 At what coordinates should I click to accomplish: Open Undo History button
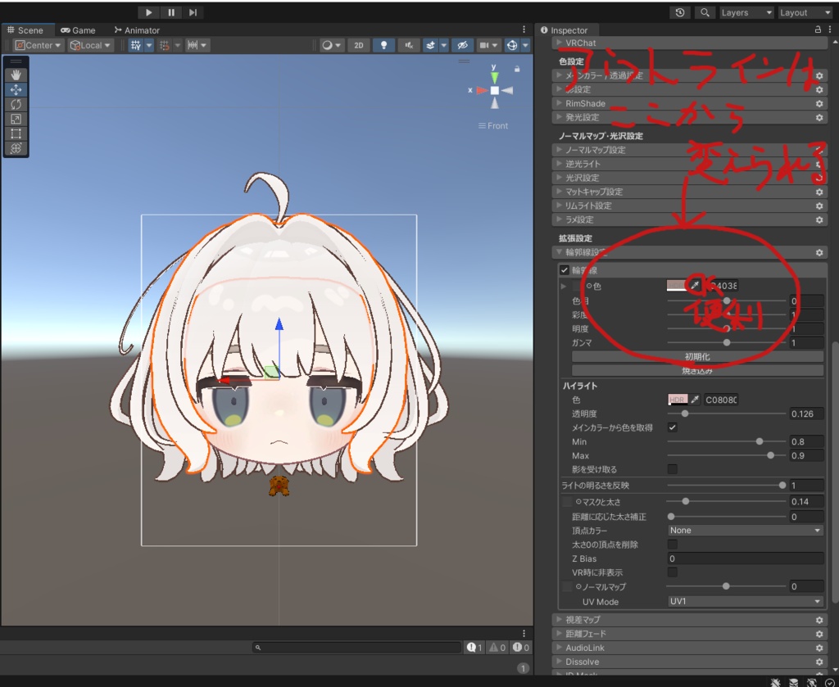(x=680, y=12)
